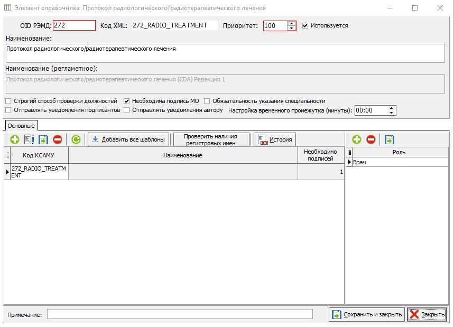Enable Обязательность указания специальности
The width and height of the screenshot is (454, 328).
[207, 101]
